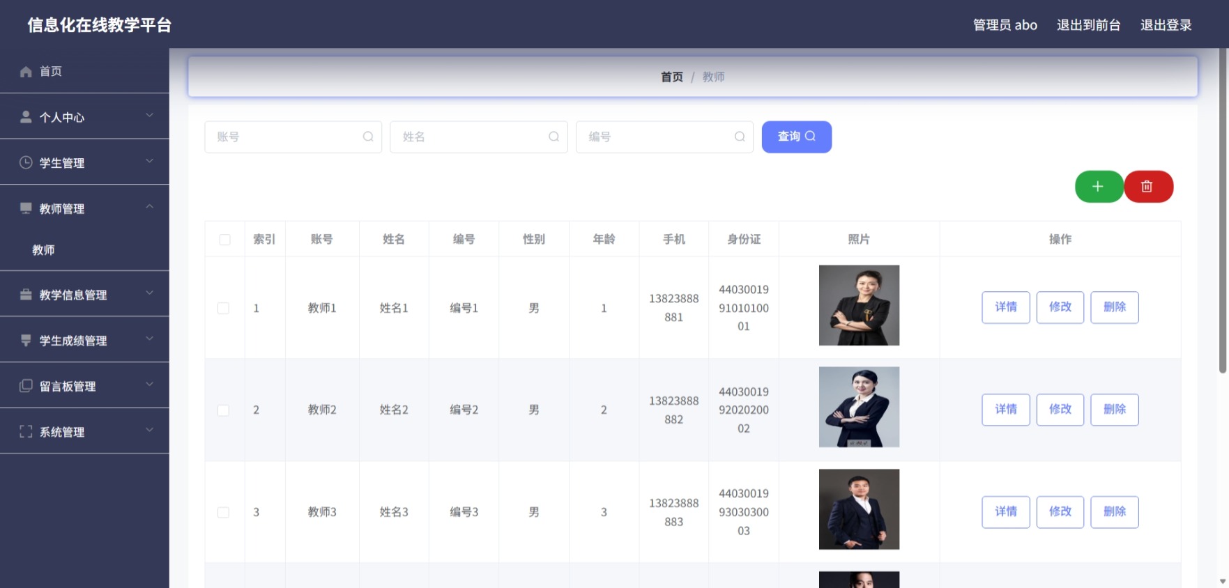1229x588 pixels.
Task: Click 退出登录 to log out
Action: click(x=1166, y=25)
